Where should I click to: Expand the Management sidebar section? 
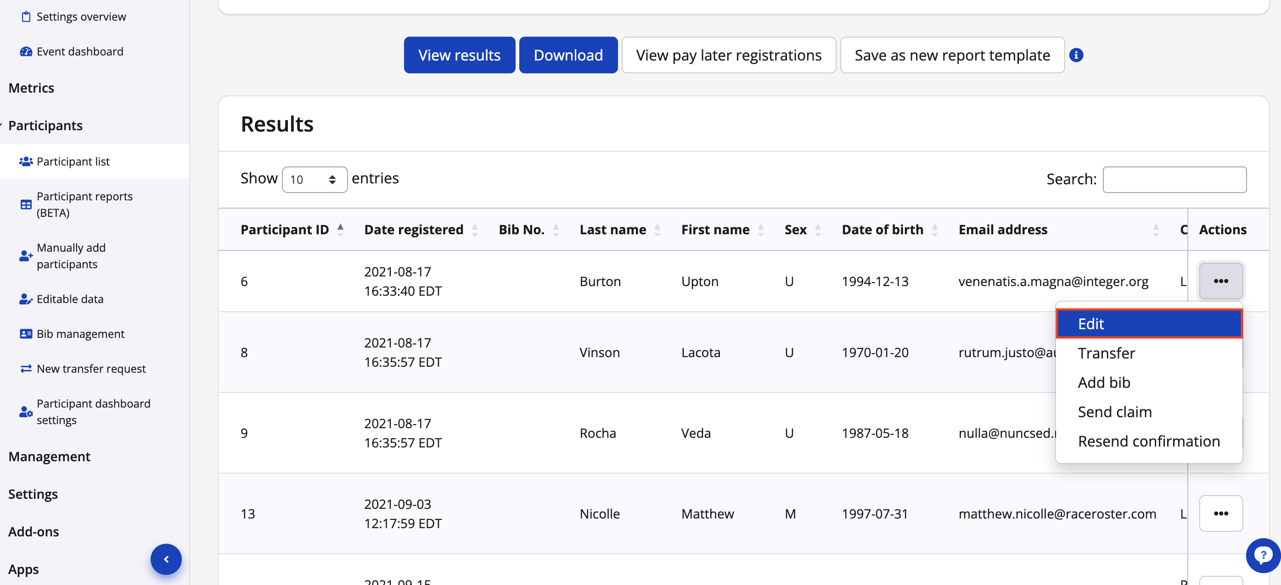coord(49,456)
